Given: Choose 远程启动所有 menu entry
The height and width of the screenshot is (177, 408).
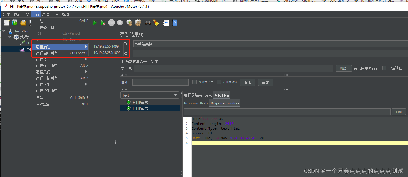Looking at the screenshot, I should (61, 53).
